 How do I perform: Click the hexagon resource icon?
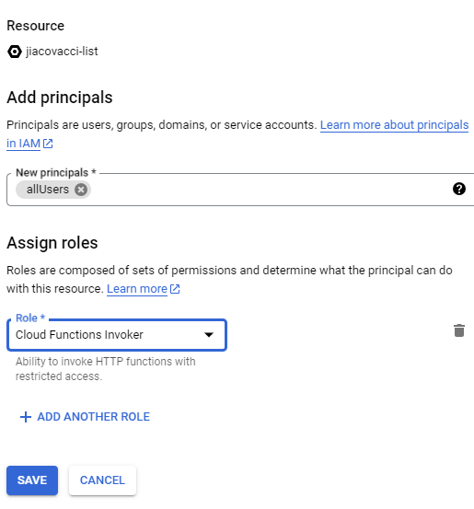click(x=15, y=52)
